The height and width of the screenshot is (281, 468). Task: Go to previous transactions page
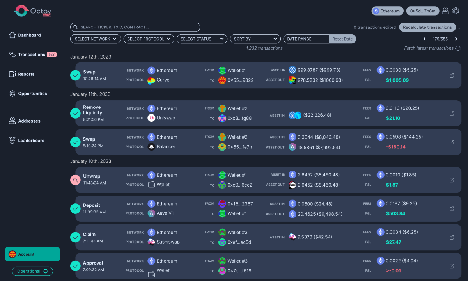tap(425, 39)
